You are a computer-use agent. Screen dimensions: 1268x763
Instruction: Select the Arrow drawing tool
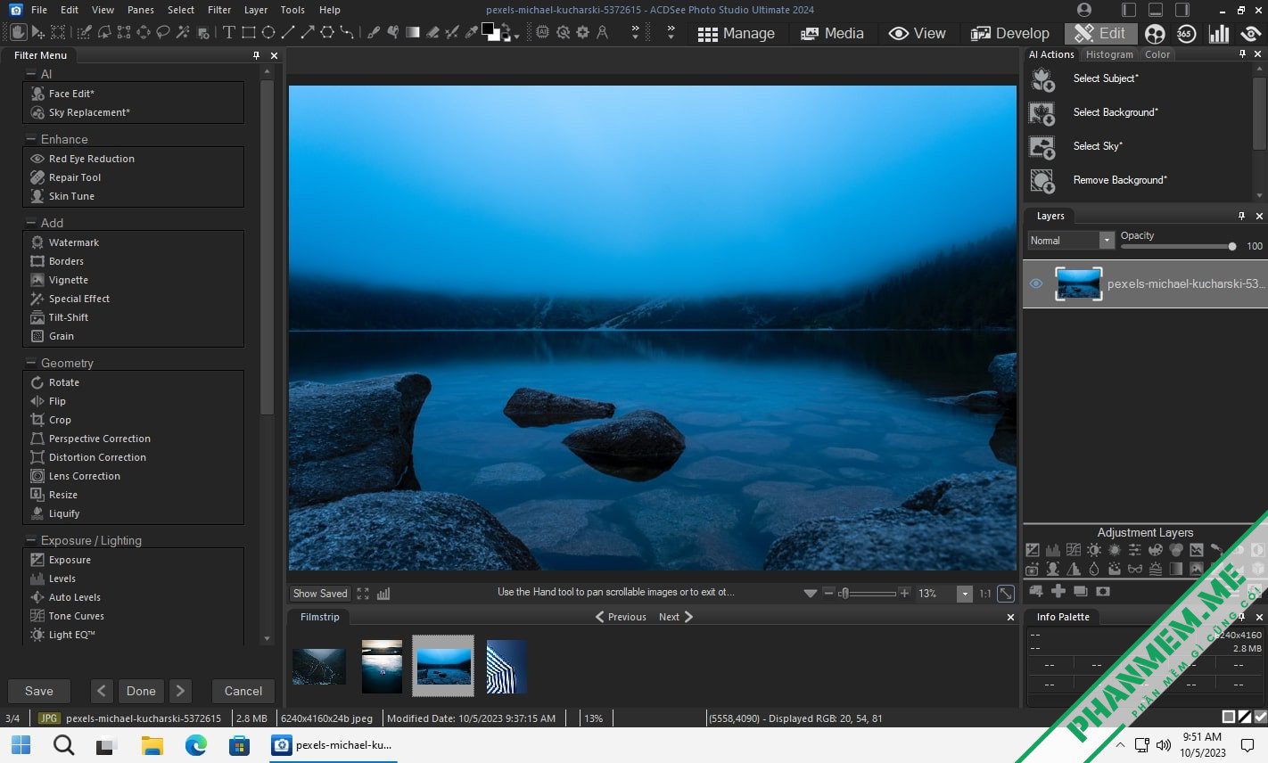point(308,33)
